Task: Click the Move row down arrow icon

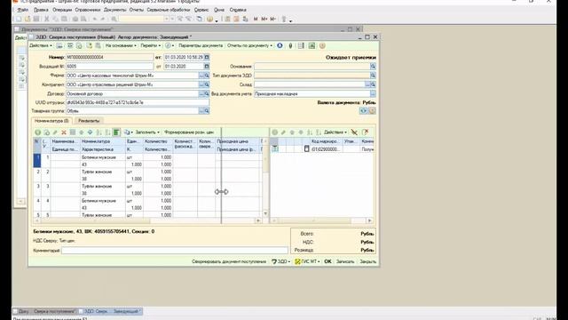Action: tap(90, 132)
